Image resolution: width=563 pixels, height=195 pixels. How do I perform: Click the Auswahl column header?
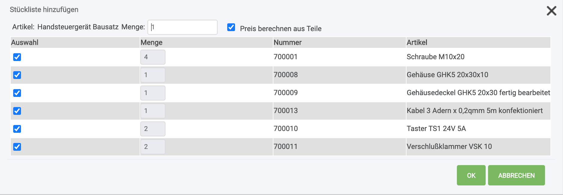tap(25, 42)
